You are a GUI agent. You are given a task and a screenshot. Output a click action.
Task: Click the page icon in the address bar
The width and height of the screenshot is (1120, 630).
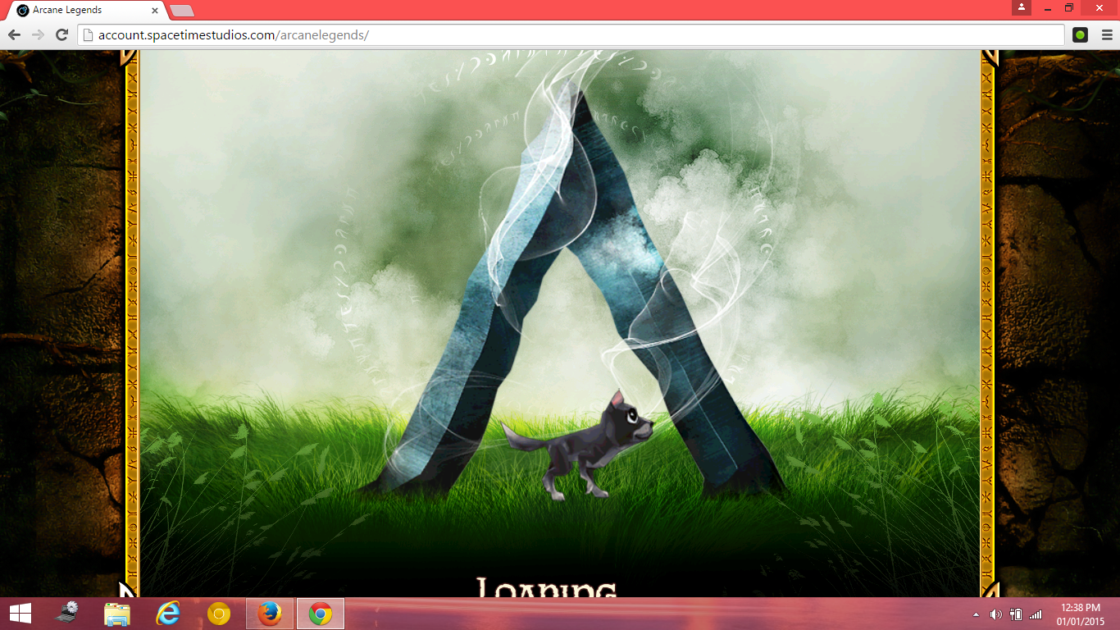coord(88,35)
